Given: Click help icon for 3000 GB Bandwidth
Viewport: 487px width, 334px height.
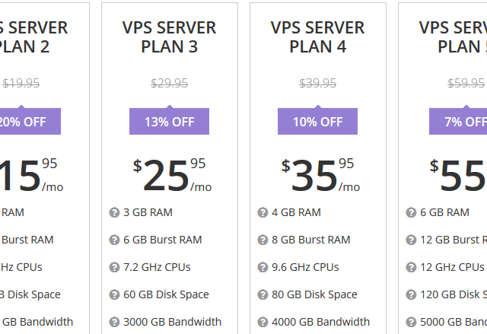Looking at the screenshot, I should (114, 322).
